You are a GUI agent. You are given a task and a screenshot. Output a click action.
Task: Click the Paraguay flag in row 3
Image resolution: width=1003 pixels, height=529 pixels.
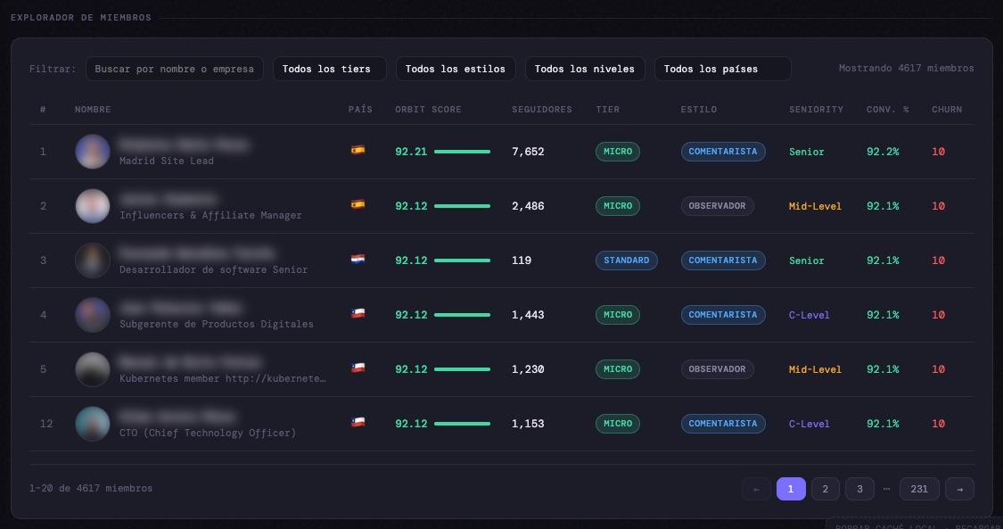click(x=358, y=260)
